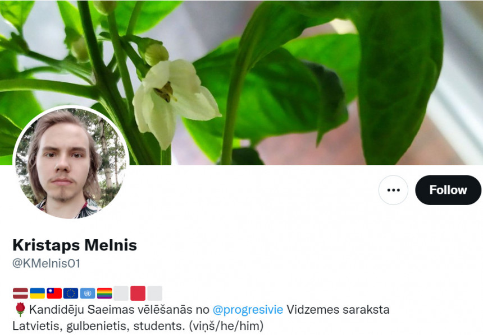Click the Ukrainian flag emoji in bio
483x335 pixels.
click(37, 293)
